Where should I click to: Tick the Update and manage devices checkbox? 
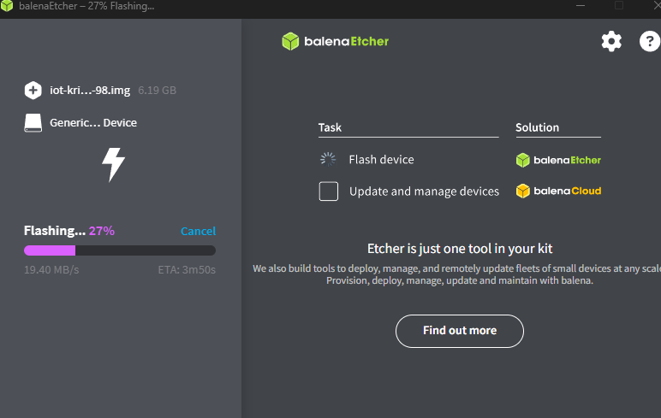click(x=329, y=191)
